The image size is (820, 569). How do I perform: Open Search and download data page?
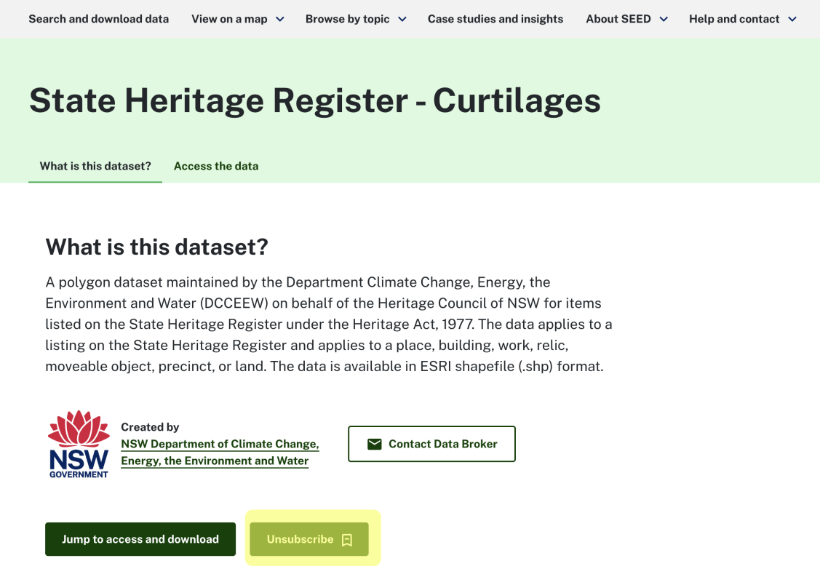[x=98, y=19]
